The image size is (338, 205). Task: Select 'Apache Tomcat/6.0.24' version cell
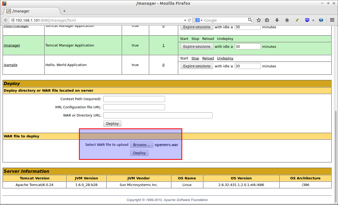click(34, 185)
